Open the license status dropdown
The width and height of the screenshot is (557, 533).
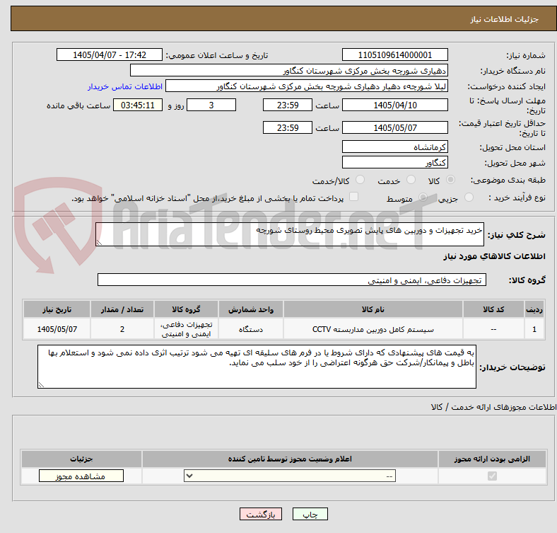point(290,476)
